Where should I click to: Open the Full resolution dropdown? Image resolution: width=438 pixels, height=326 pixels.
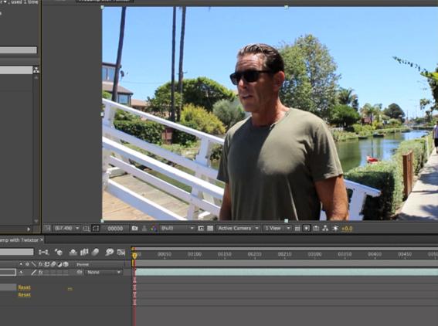click(x=177, y=229)
